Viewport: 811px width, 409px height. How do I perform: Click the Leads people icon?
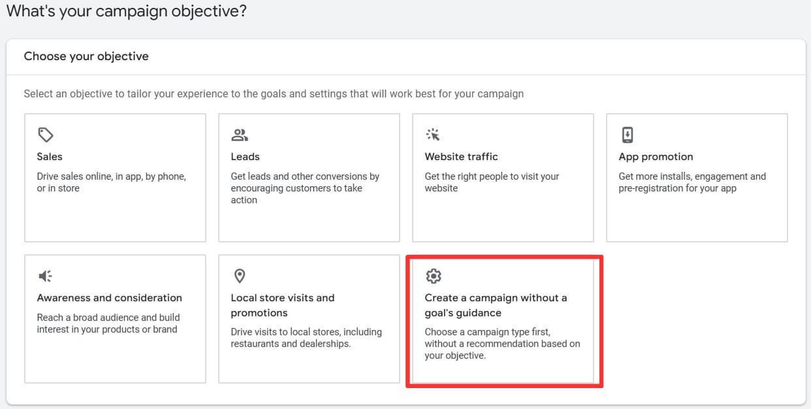pyautogui.click(x=240, y=135)
